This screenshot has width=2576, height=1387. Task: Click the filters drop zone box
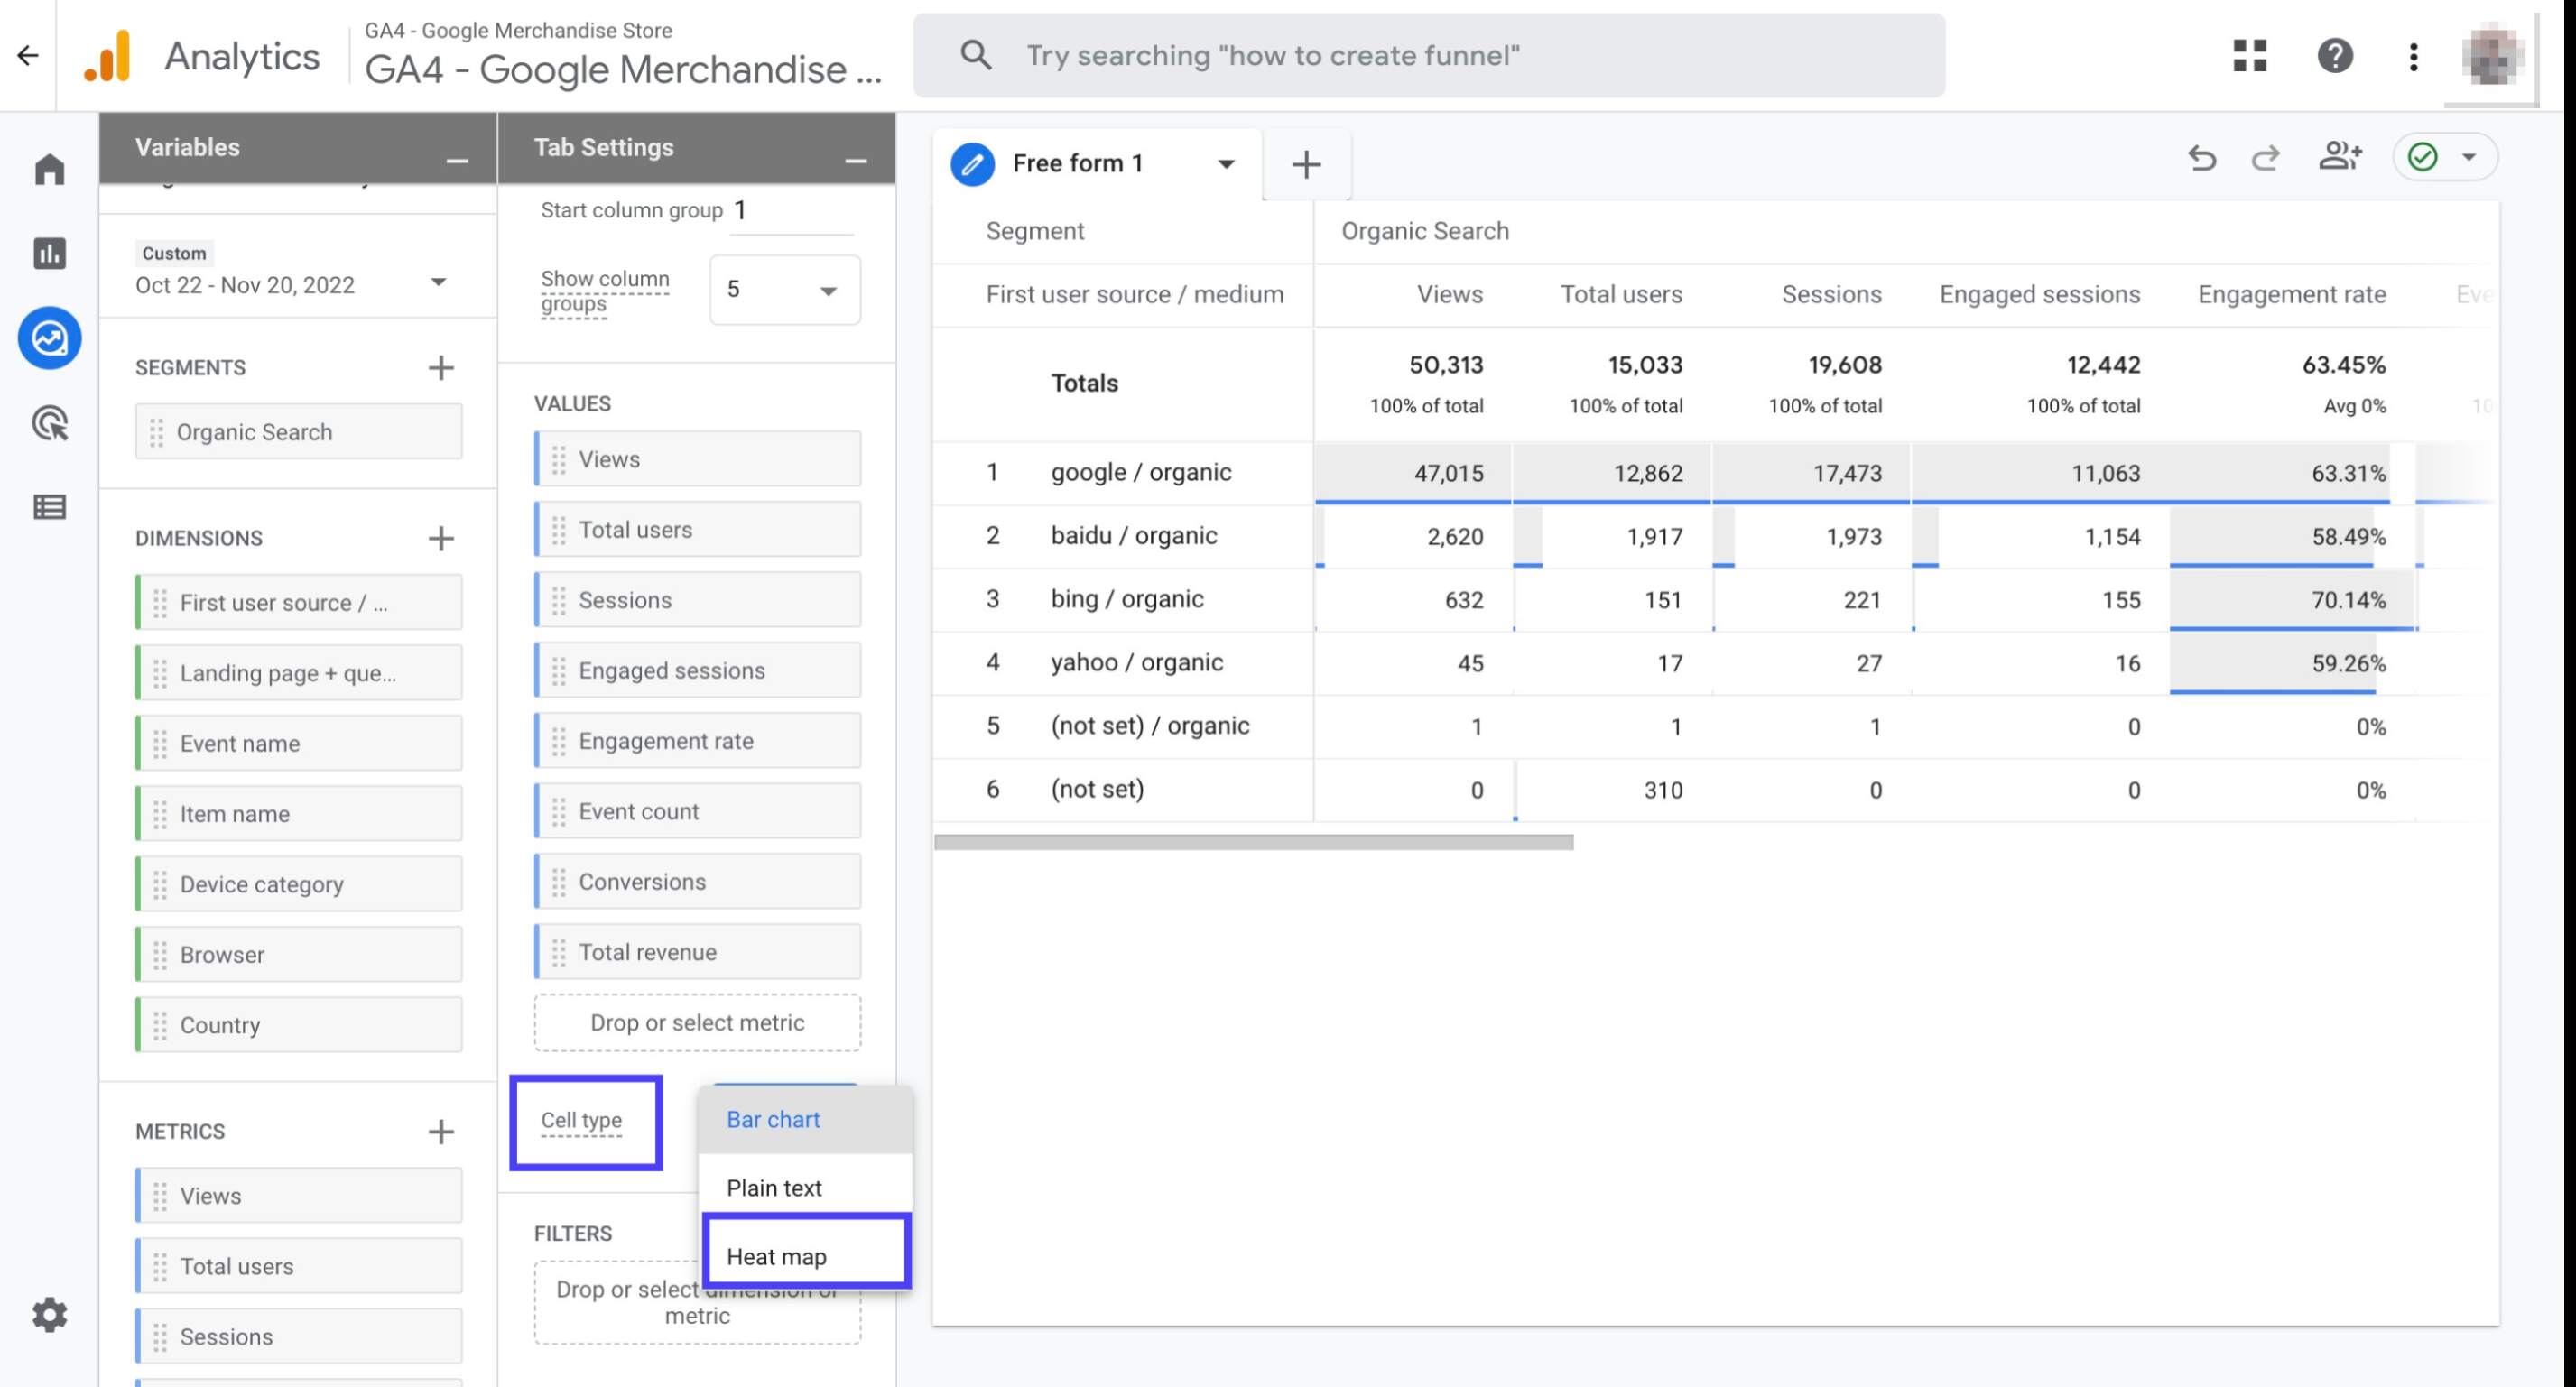click(697, 1303)
